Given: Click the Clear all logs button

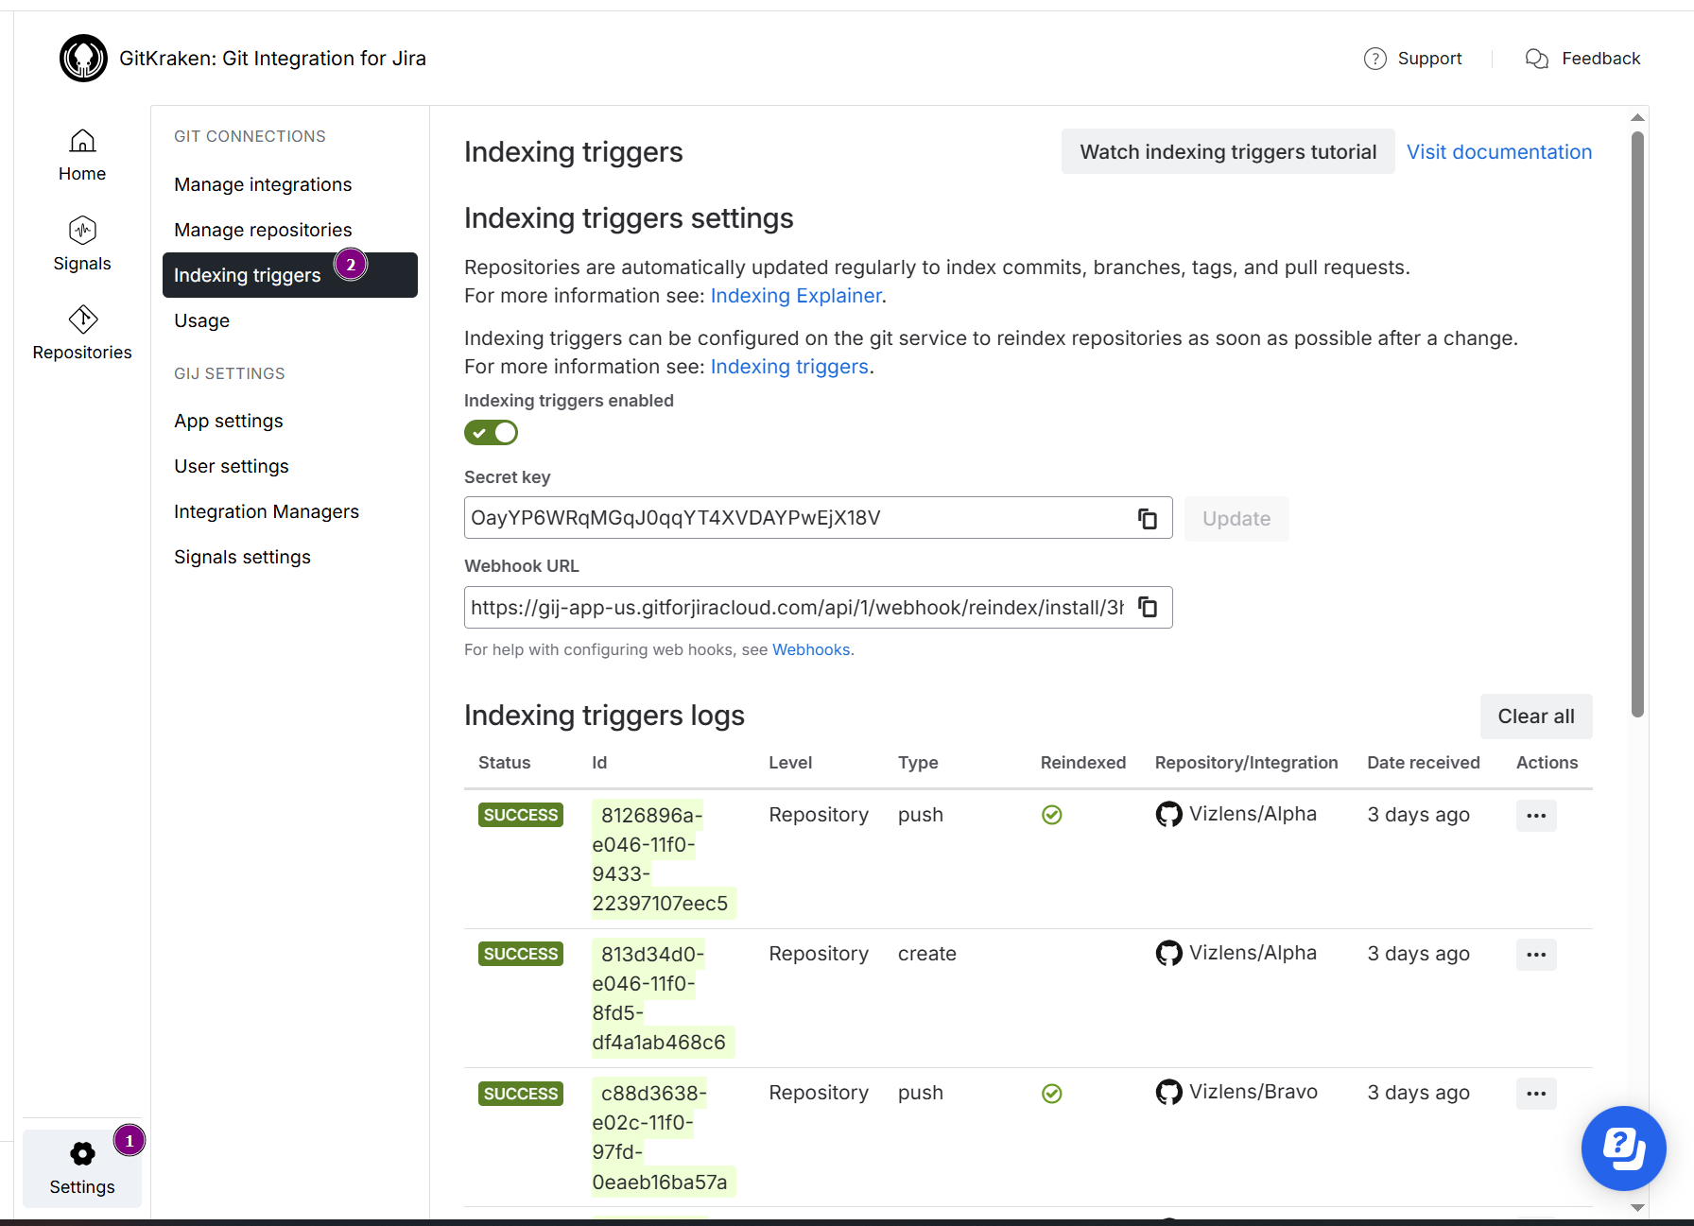Looking at the screenshot, I should click(x=1535, y=717).
